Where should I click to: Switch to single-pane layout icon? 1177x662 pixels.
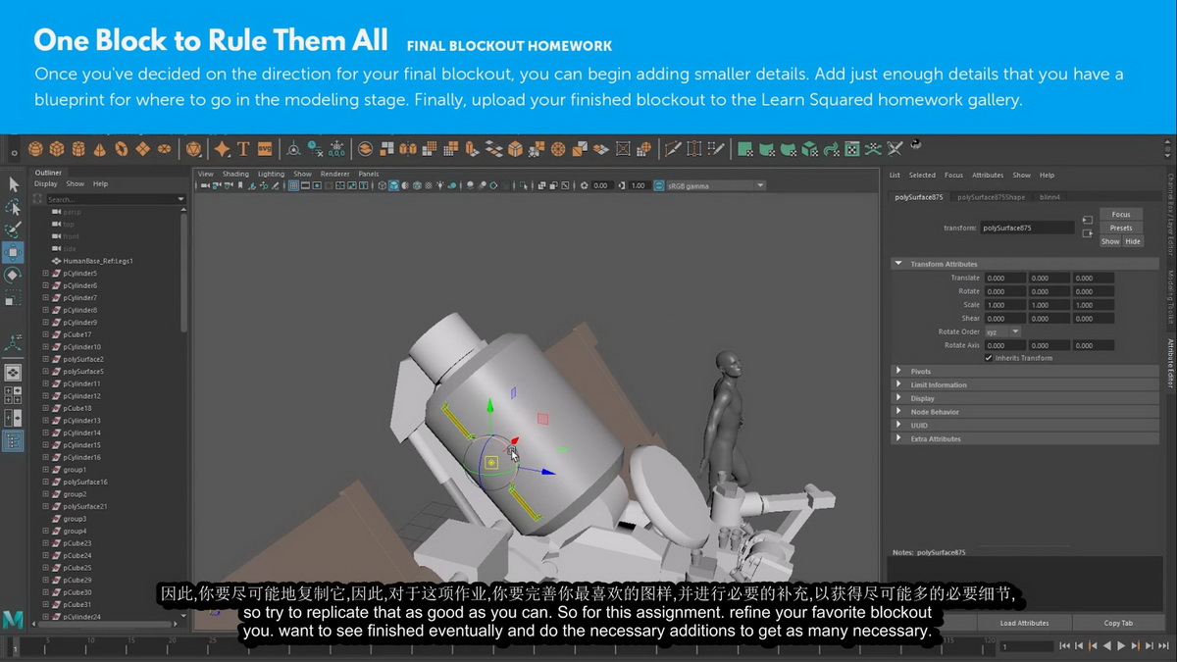click(13, 373)
